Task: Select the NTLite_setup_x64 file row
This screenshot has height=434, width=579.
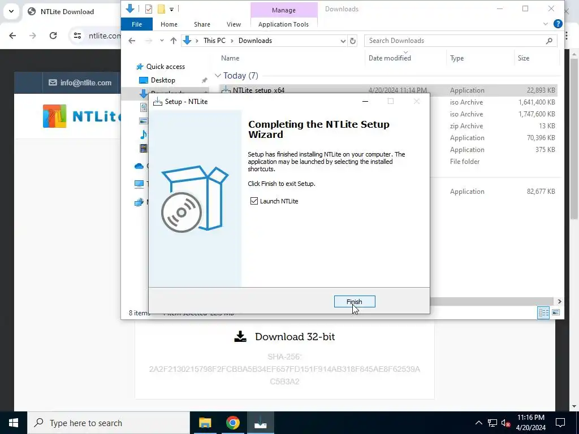Action: click(388, 90)
